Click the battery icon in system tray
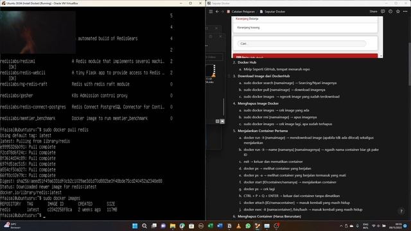 (x=384, y=226)
